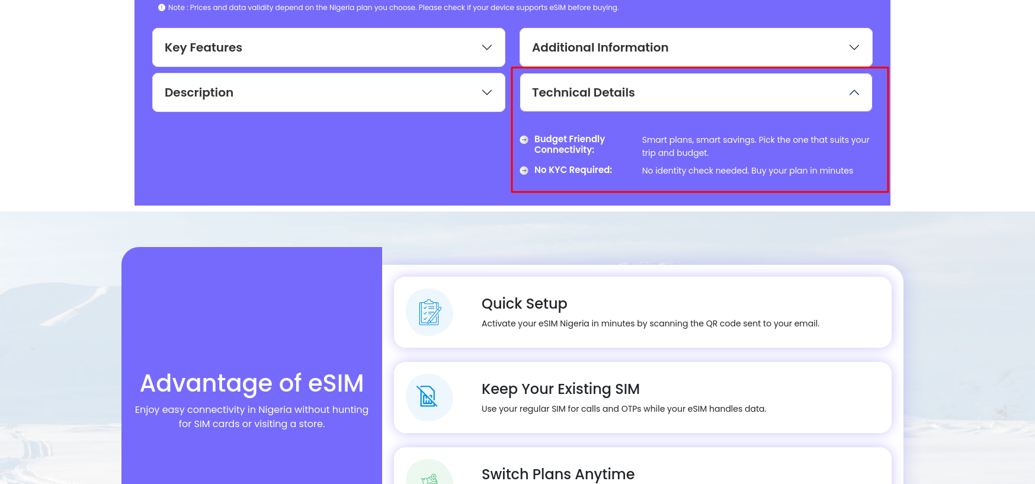Click the Quick Setup heading
The width and height of the screenshot is (1035, 484).
pyautogui.click(x=524, y=303)
